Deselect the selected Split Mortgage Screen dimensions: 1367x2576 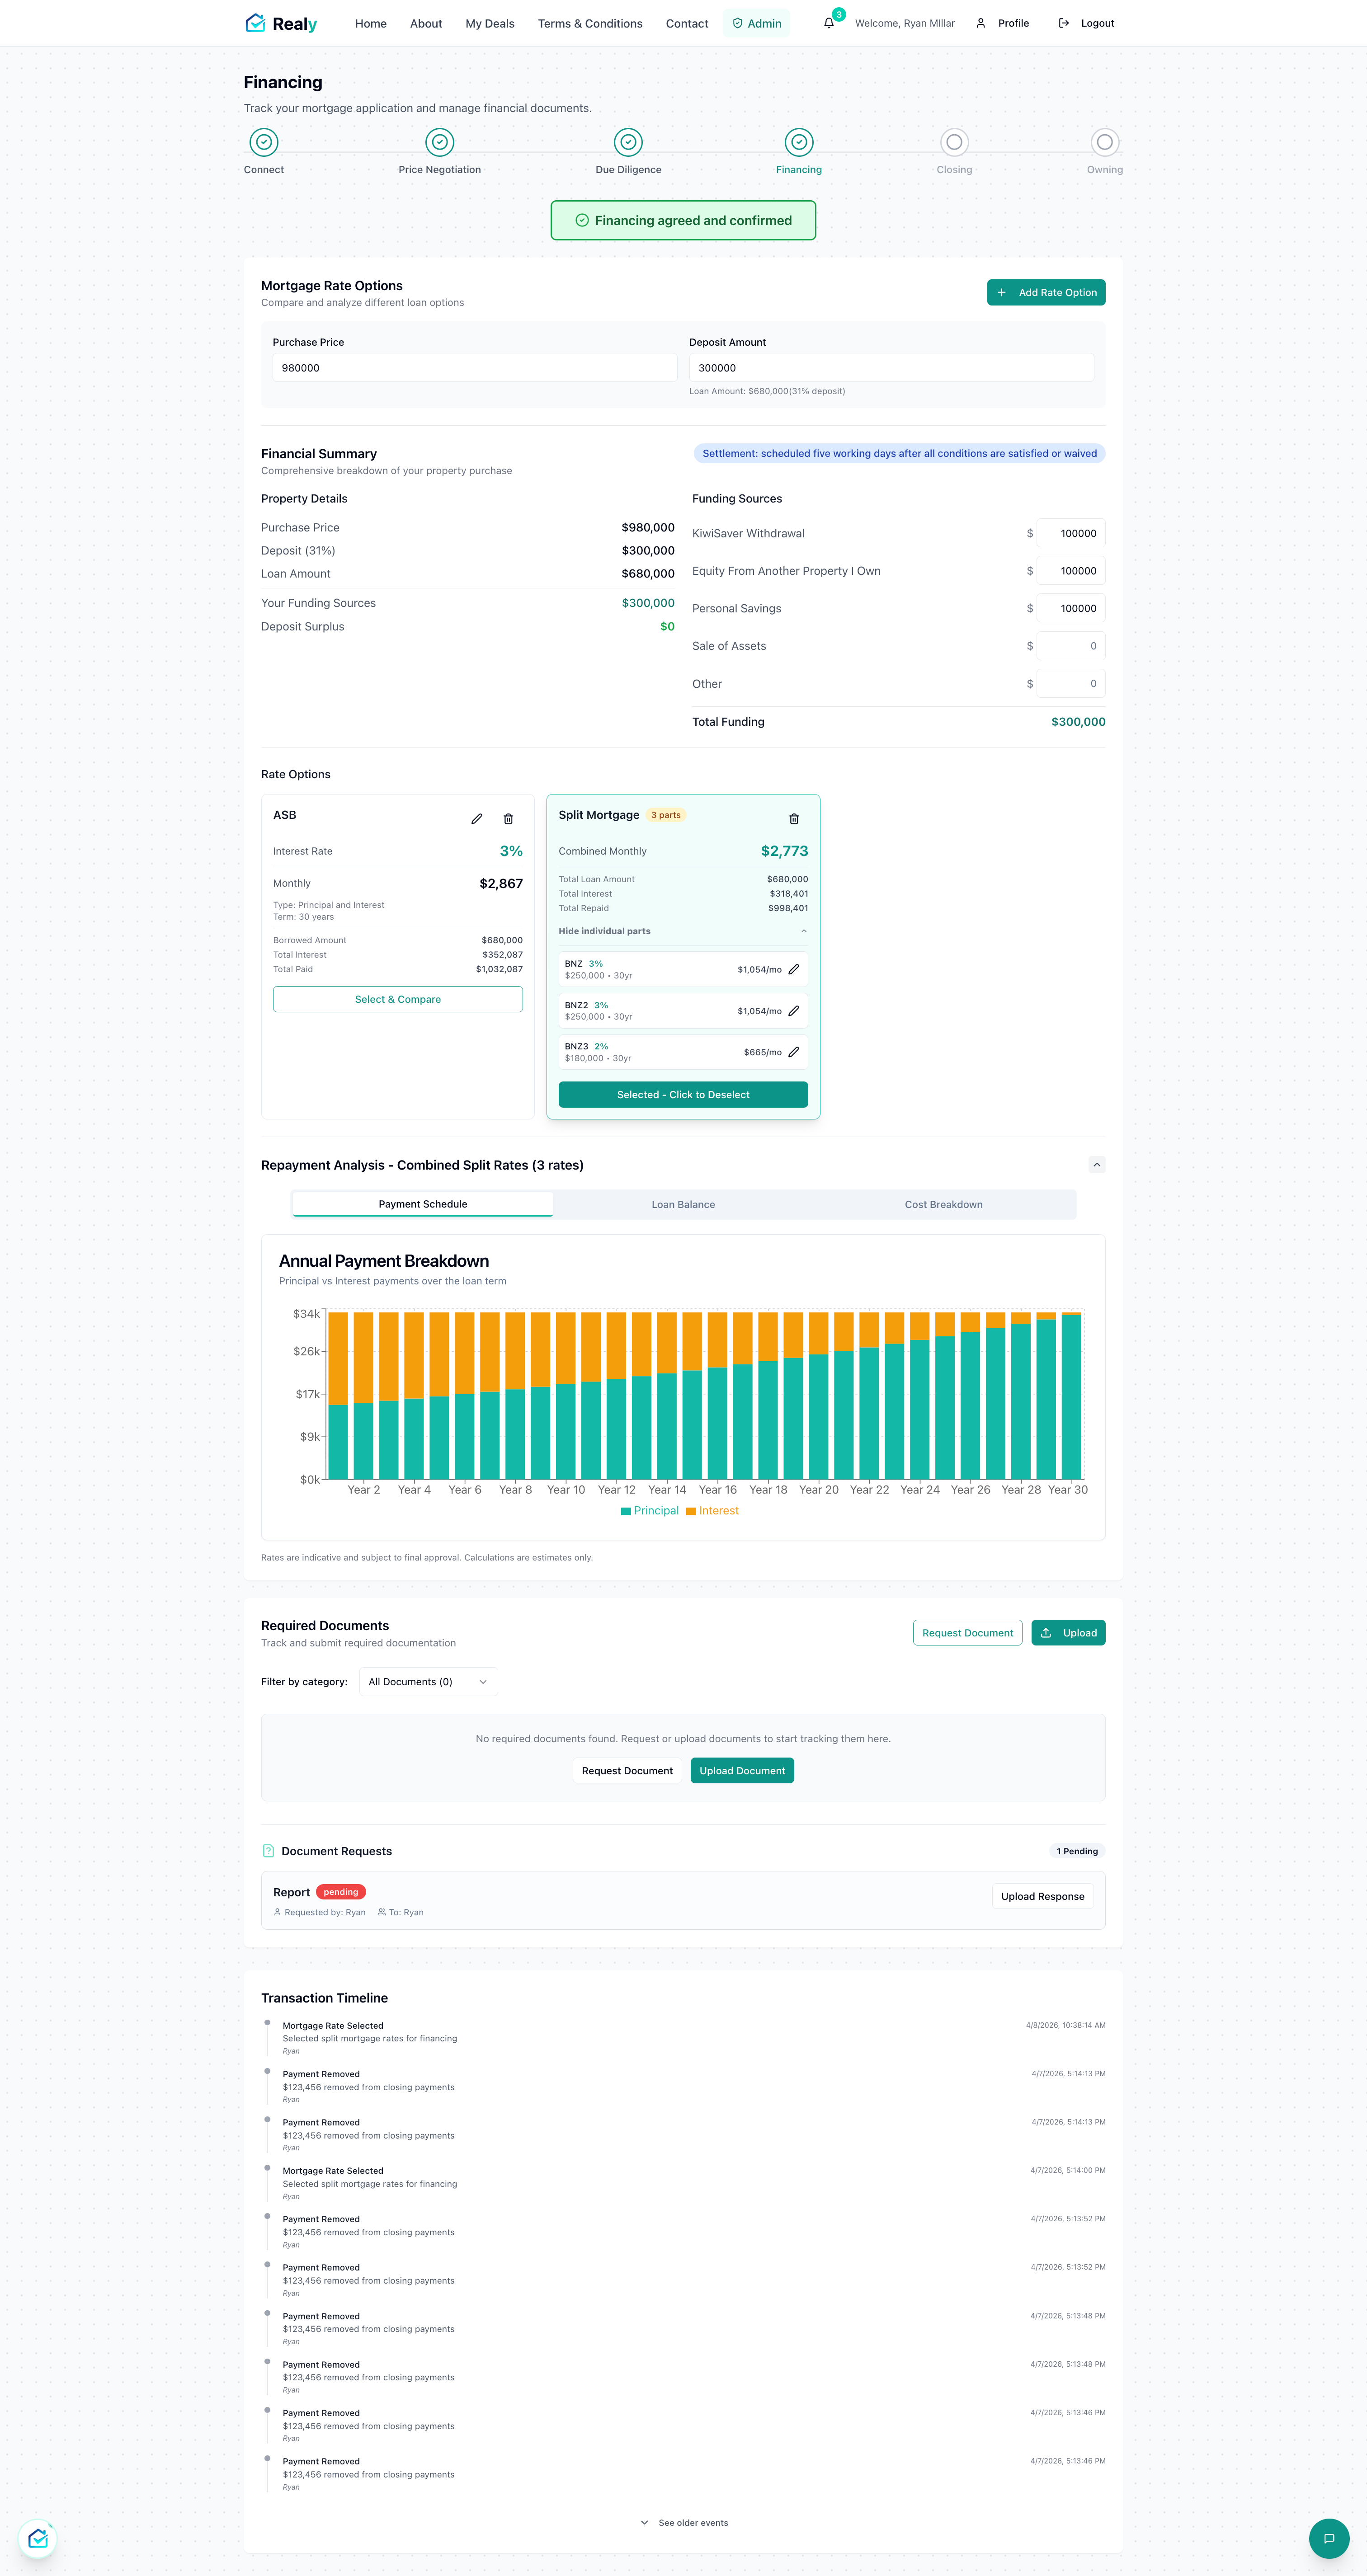[x=683, y=1094]
